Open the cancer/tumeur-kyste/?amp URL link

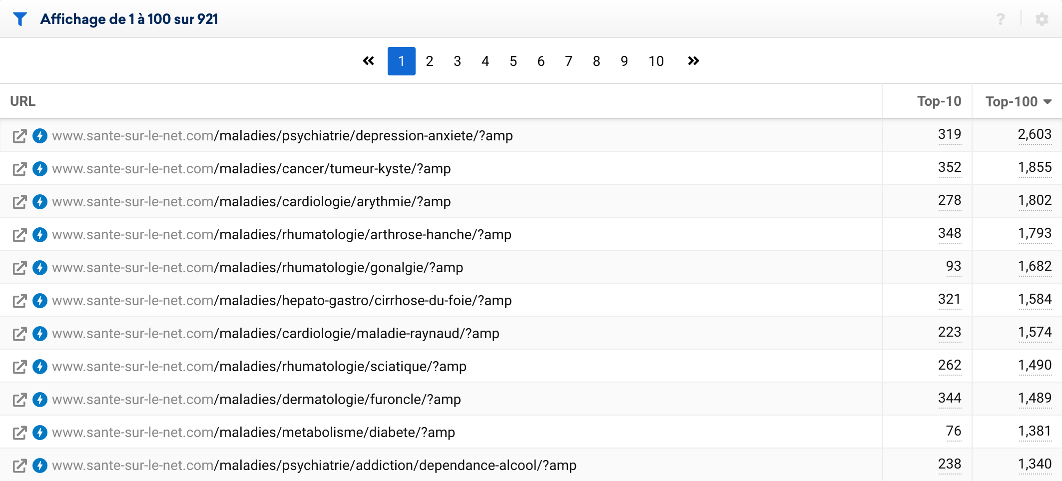click(x=251, y=169)
